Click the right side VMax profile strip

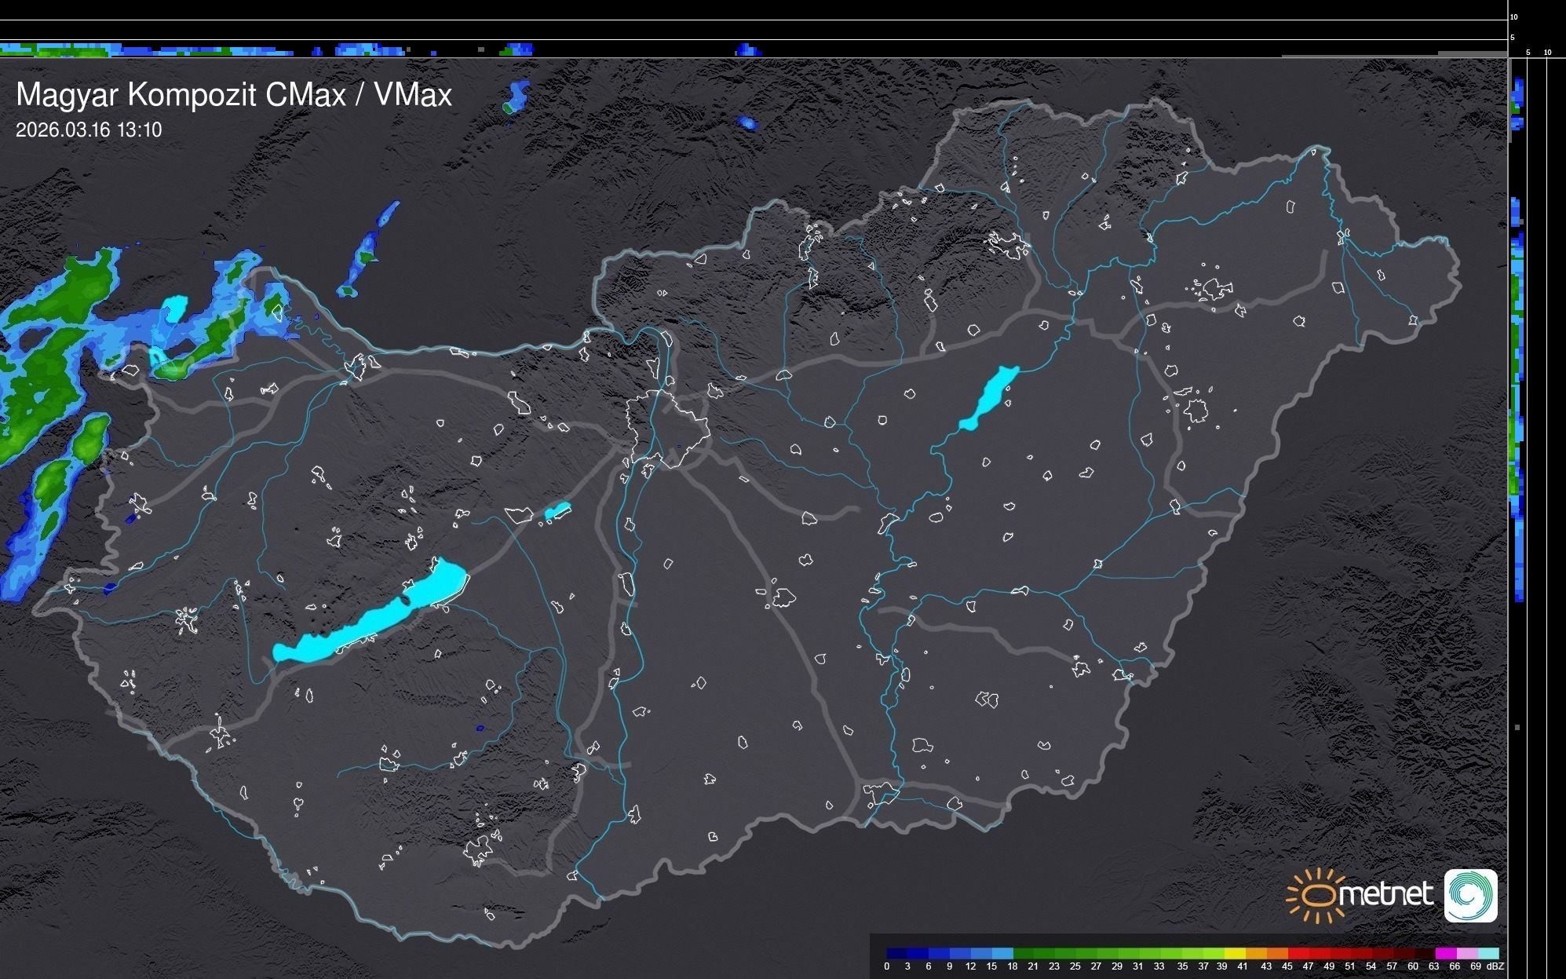click(1517, 353)
